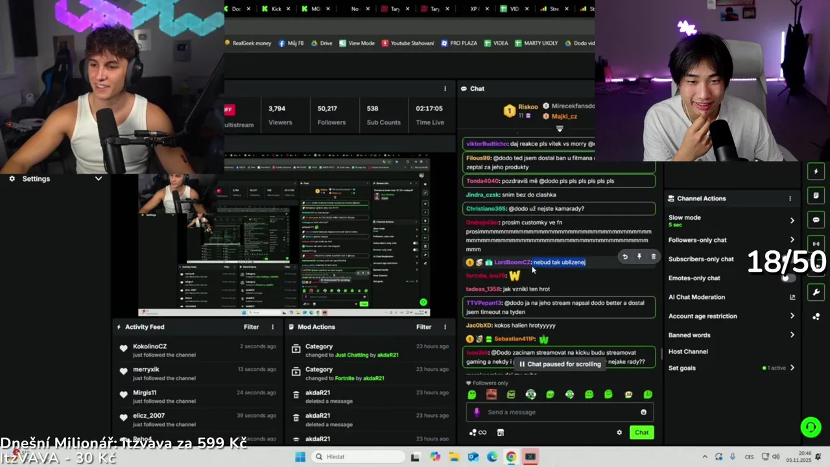Click username Riskoo in the chat leaderboard
830x467 pixels.
(x=528, y=106)
